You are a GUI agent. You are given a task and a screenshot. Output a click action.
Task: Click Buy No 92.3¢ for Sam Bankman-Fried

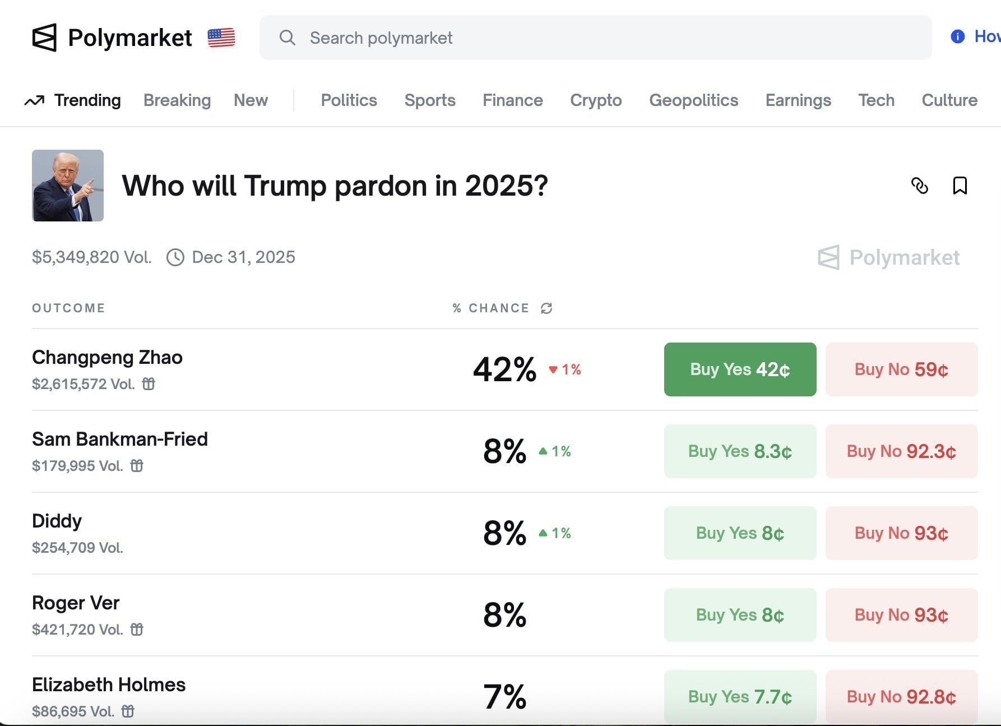[x=901, y=451]
